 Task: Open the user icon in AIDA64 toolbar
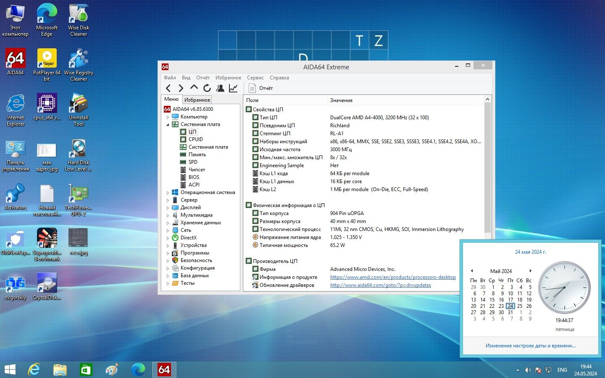(x=220, y=88)
